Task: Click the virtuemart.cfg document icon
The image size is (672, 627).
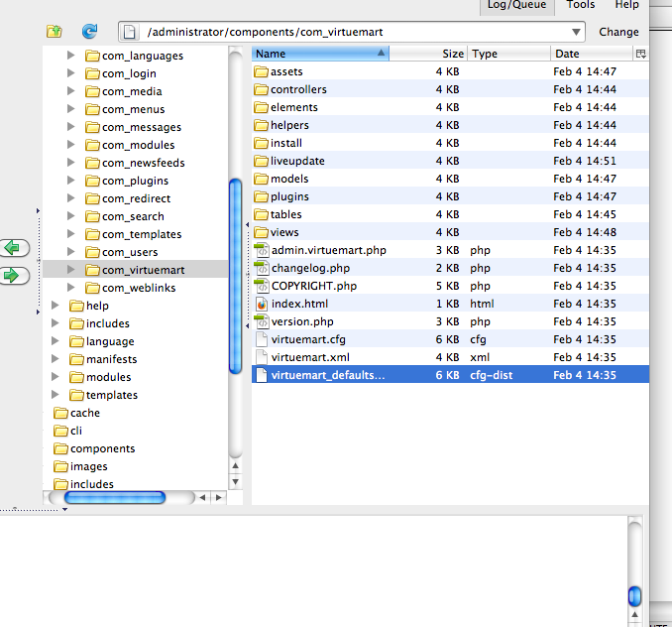Action: pyautogui.click(x=262, y=339)
